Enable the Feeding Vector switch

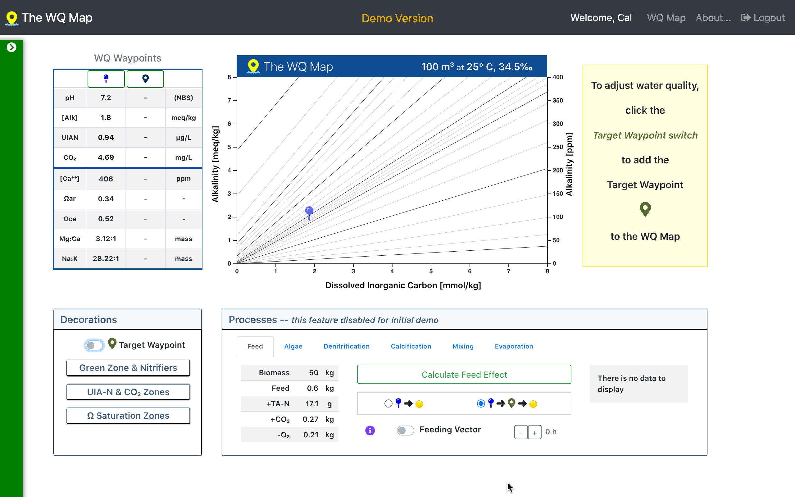[x=405, y=430]
